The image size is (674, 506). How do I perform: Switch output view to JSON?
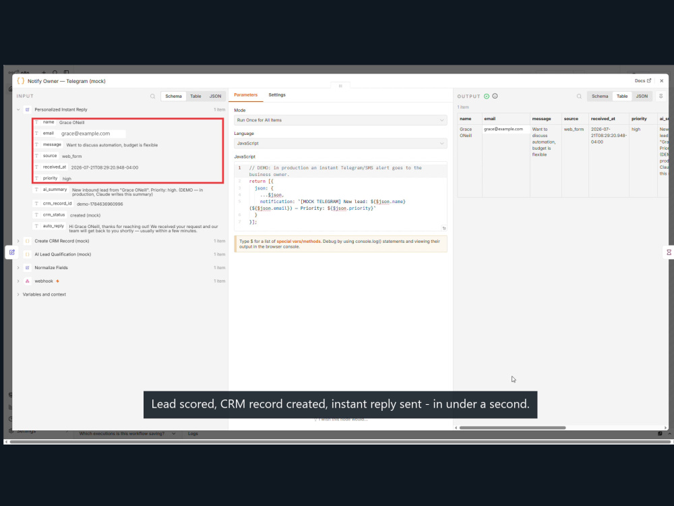pyautogui.click(x=642, y=96)
